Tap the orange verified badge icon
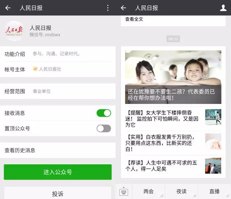The width and height of the screenshot is (231, 199). pos(35,69)
